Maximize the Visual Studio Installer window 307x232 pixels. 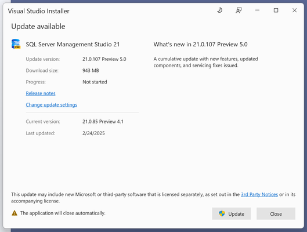[276, 10]
